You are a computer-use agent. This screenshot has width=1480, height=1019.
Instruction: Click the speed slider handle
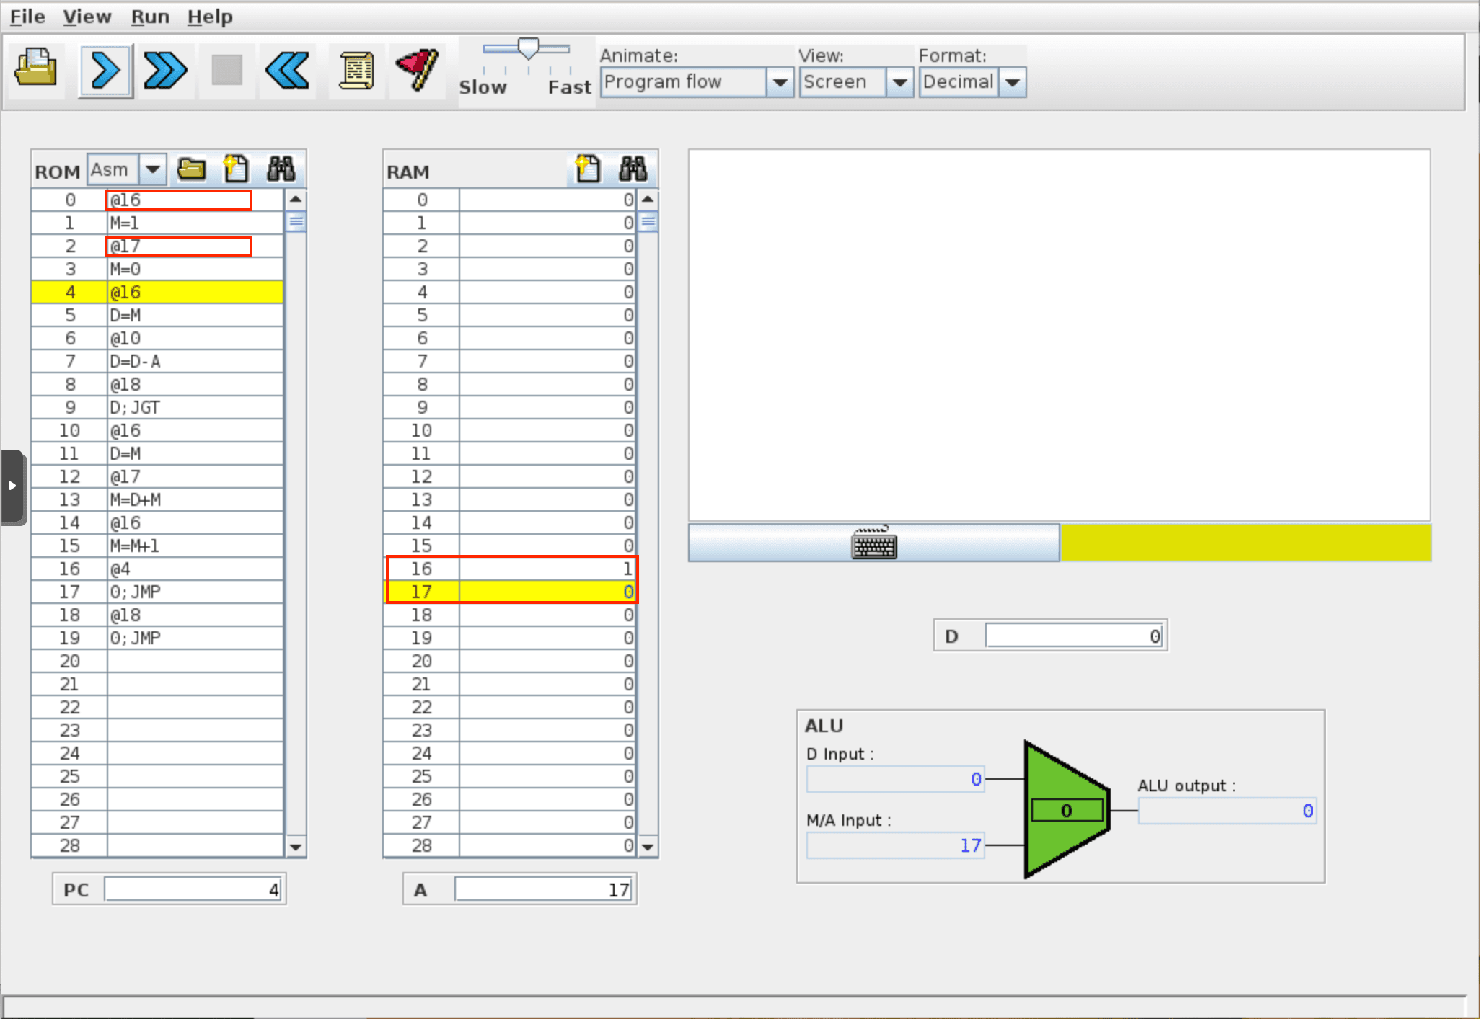tap(529, 49)
